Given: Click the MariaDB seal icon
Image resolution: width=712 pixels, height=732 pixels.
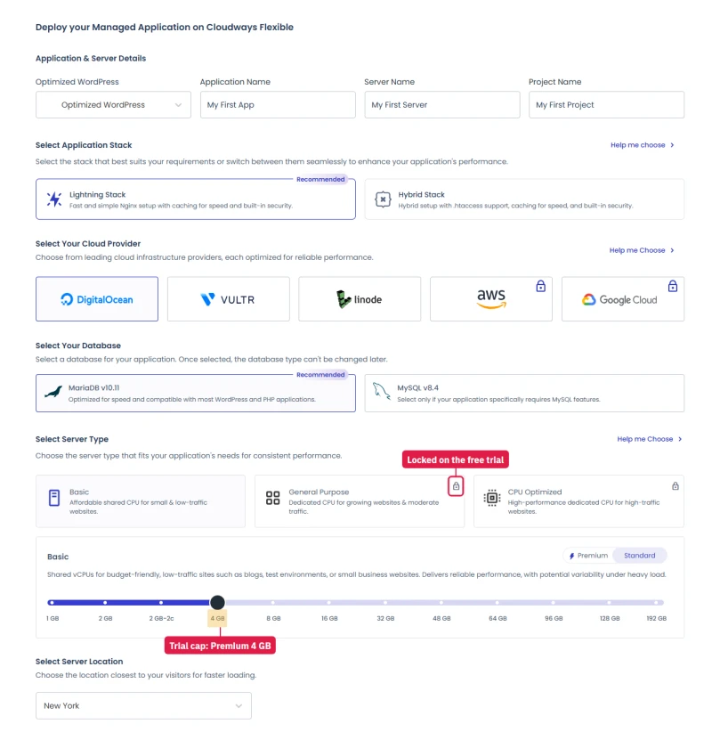Looking at the screenshot, I should [x=53, y=392].
